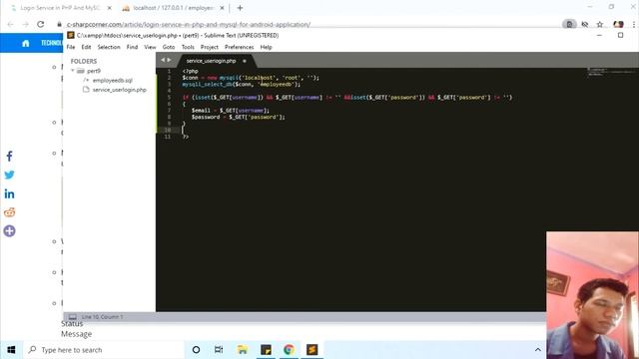The height and width of the screenshot is (359, 639).
Task: Open Cortana from the taskbar
Action: 196,350
